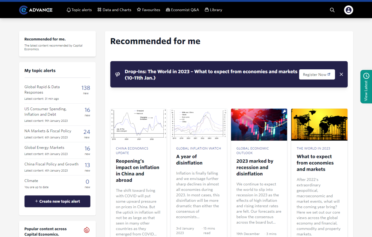The width and height of the screenshot is (372, 237).
Task: Click the Advance logo in header
Action: tap(36, 10)
